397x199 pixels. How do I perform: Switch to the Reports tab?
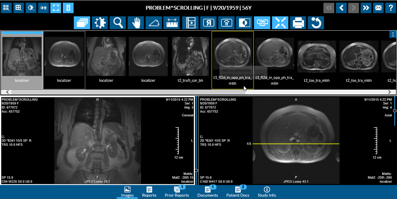click(149, 192)
